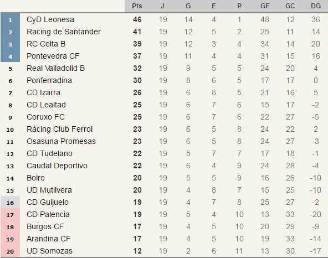
Task: Click the DG column header
Action: (316, 6)
